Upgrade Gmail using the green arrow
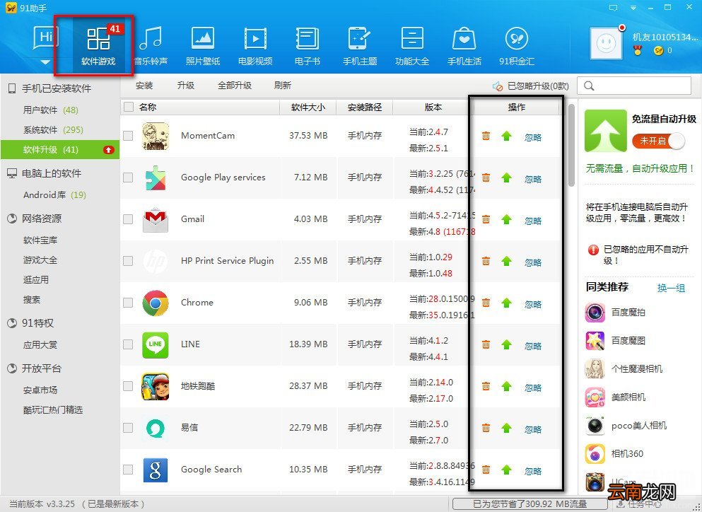Image resolution: width=702 pixels, height=512 pixels. click(x=506, y=219)
